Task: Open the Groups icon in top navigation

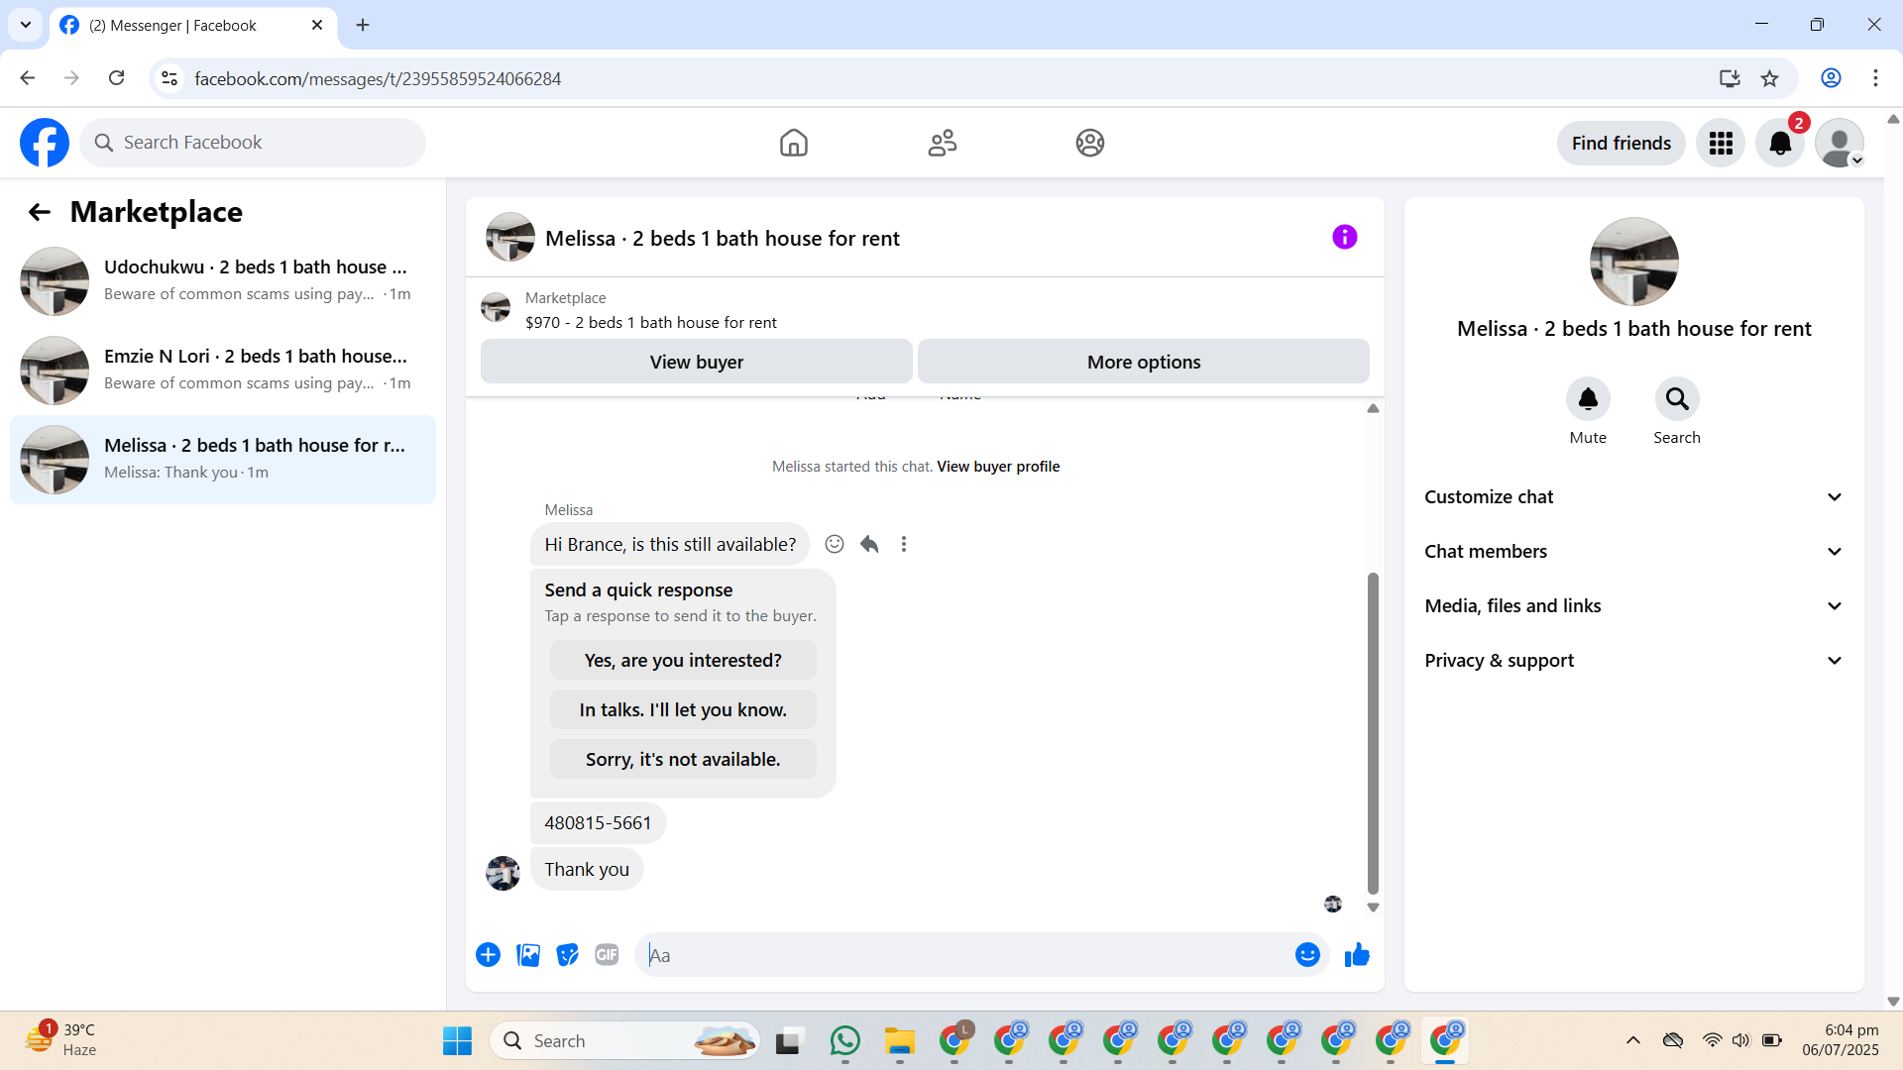Action: (x=1090, y=143)
